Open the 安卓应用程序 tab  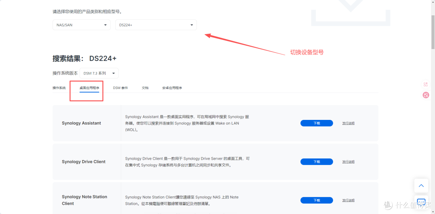(x=172, y=88)
